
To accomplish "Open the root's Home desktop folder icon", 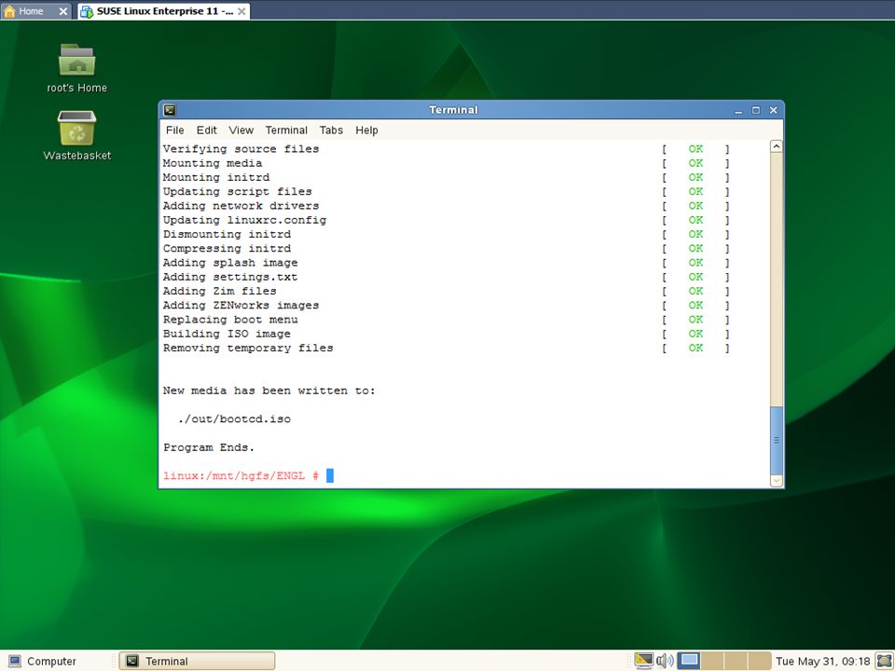I will pyautogui.click(x=77, y=60).
